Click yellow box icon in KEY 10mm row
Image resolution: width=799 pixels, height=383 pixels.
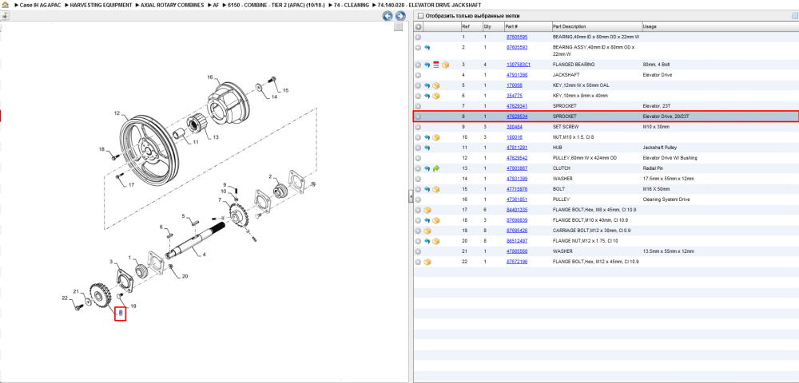click(436, 96)
